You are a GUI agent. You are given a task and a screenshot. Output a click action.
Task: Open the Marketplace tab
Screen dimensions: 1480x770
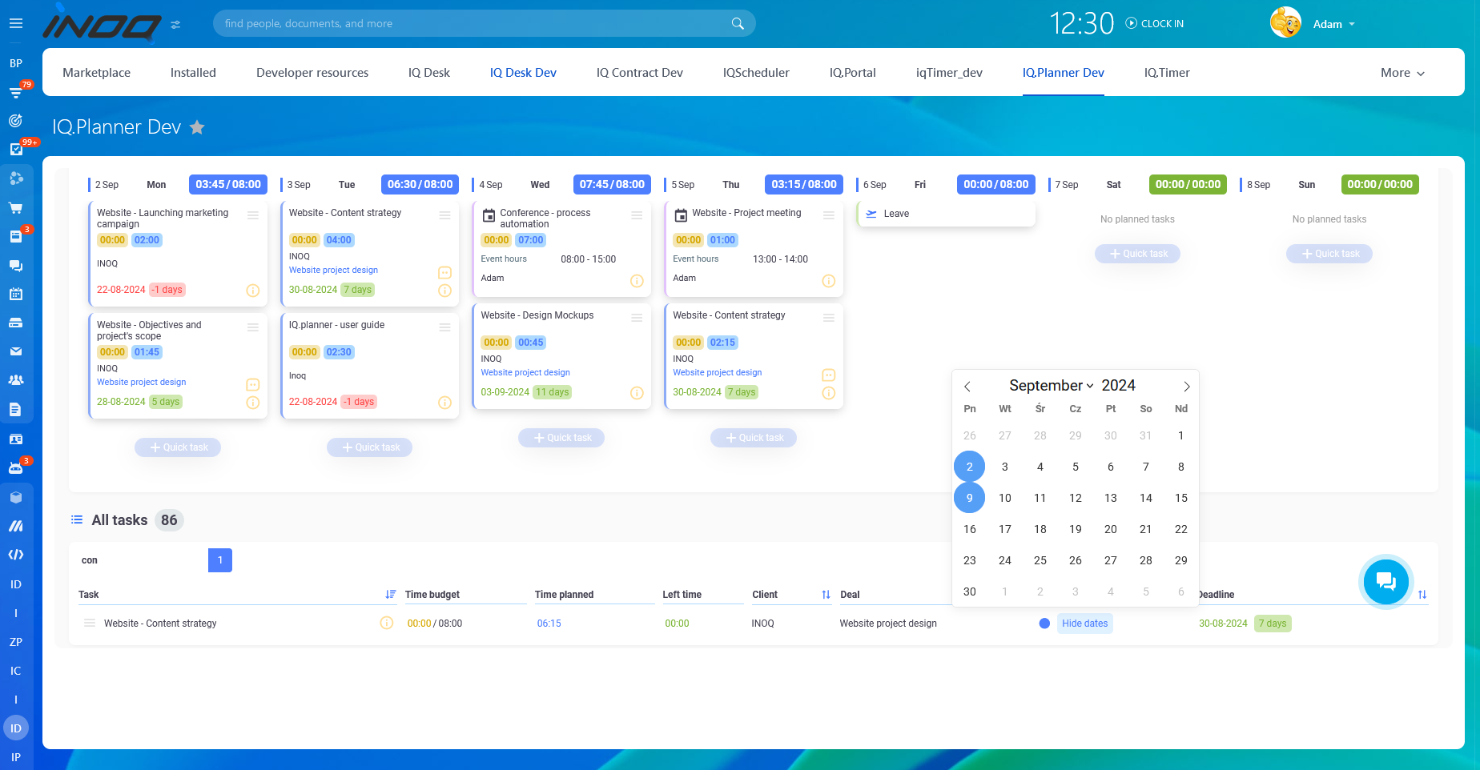(96, 72)
